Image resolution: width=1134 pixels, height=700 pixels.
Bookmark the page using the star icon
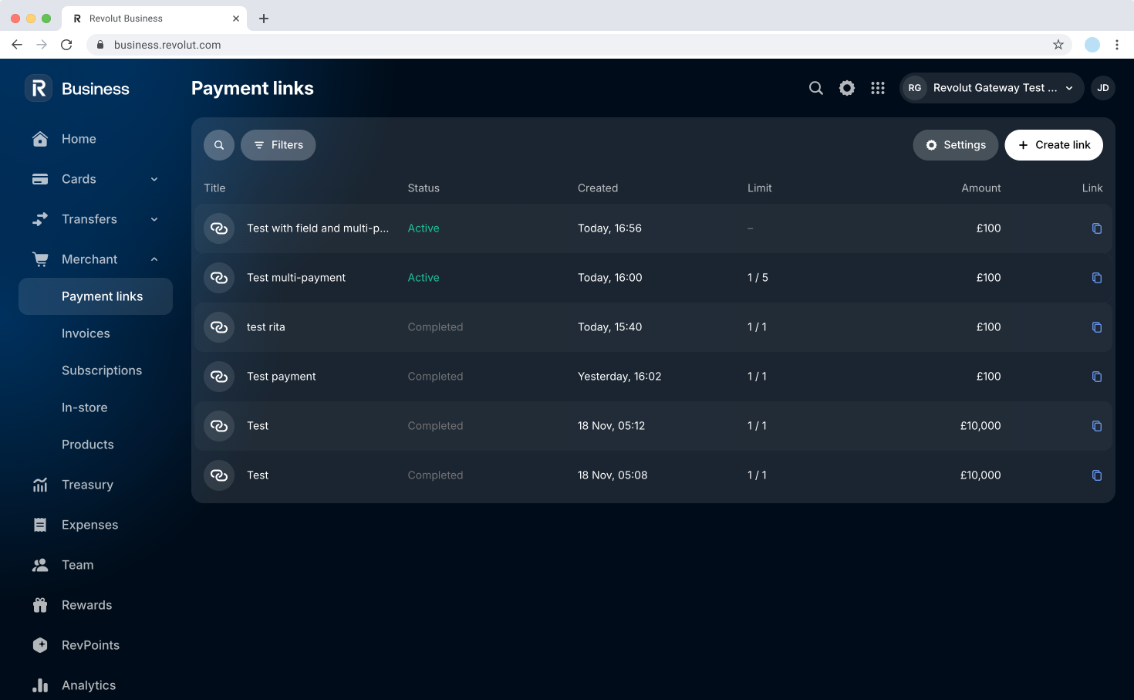(x=1058, y=45)
